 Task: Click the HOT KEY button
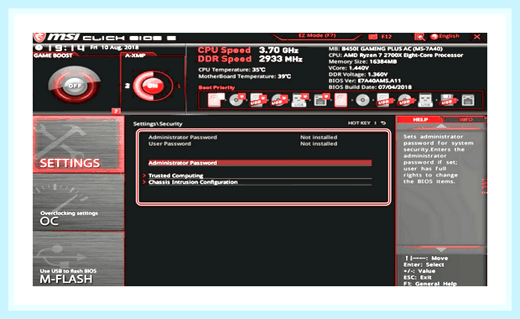click(359, 123)
